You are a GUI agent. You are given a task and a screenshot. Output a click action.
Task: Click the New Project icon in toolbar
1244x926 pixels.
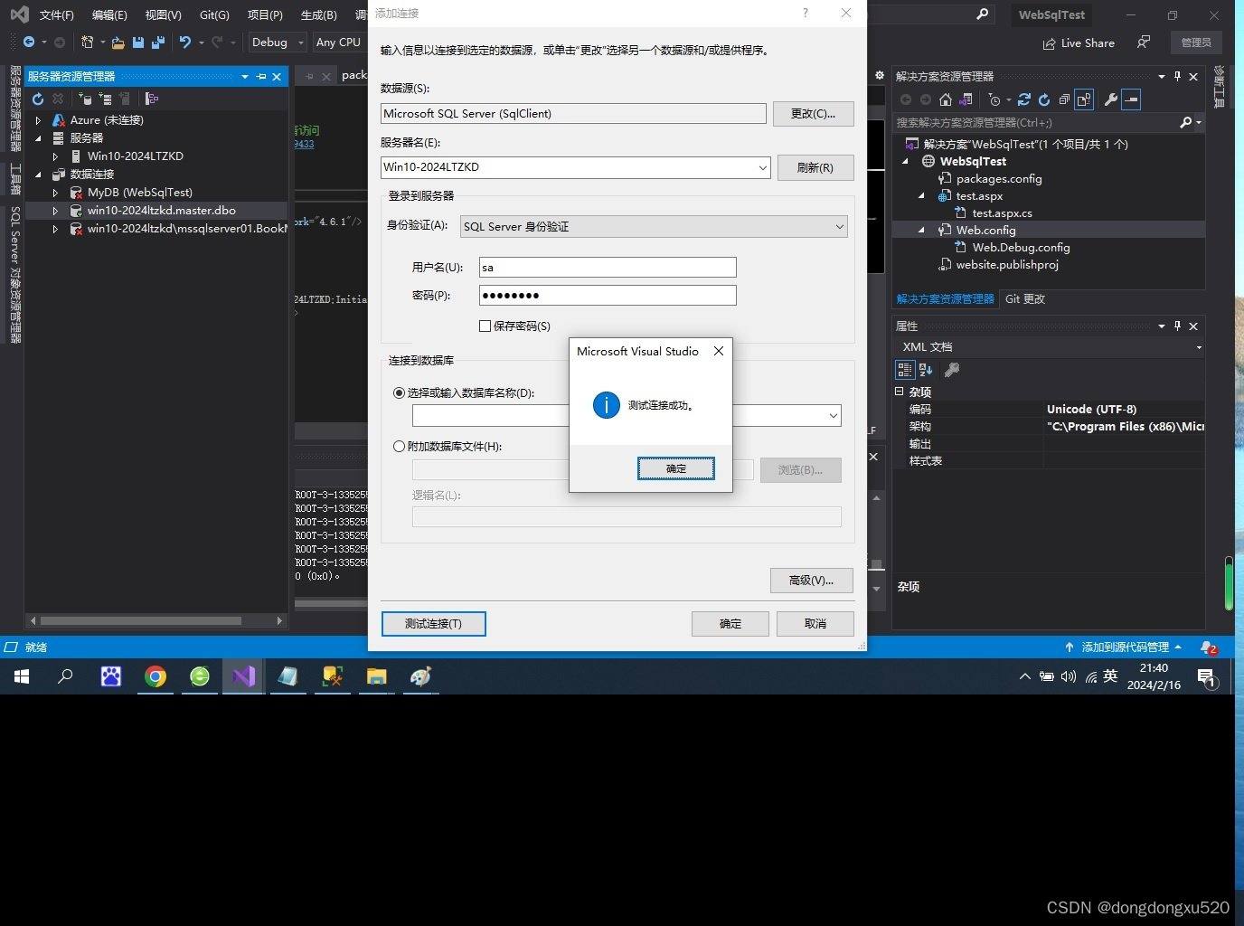(x=88, y=43)
